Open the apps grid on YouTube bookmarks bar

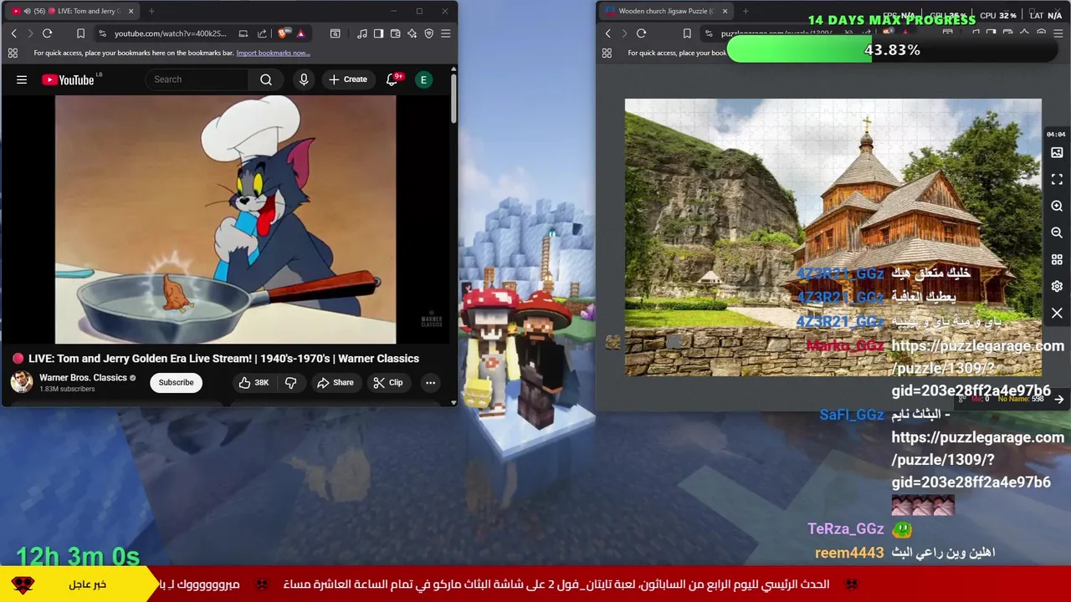click(x=13, y=53)
